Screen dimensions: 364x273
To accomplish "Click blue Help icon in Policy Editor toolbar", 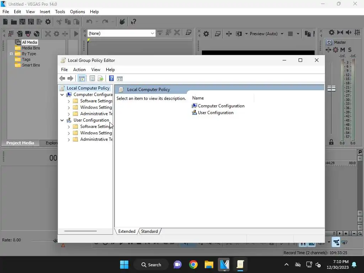I will (x=111, y=79).
